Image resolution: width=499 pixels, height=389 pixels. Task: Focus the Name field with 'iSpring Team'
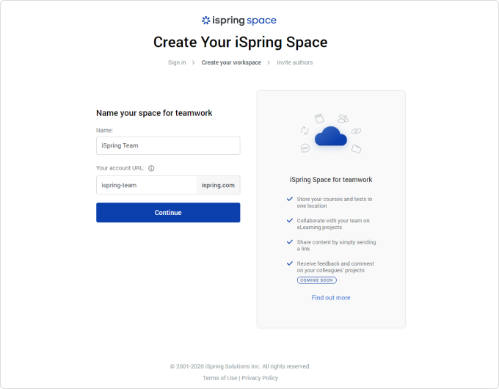168,145
